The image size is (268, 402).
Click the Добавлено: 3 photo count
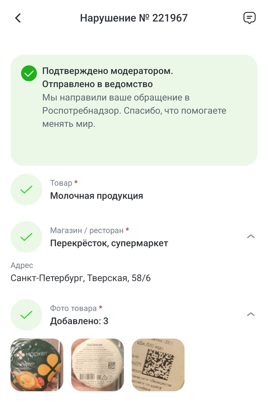[79, 321]
